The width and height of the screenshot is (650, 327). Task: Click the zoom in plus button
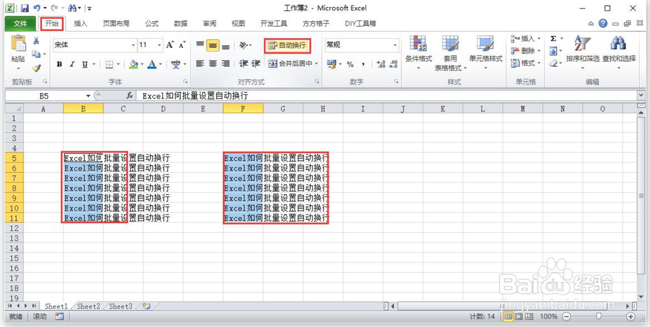coord(630,316)
